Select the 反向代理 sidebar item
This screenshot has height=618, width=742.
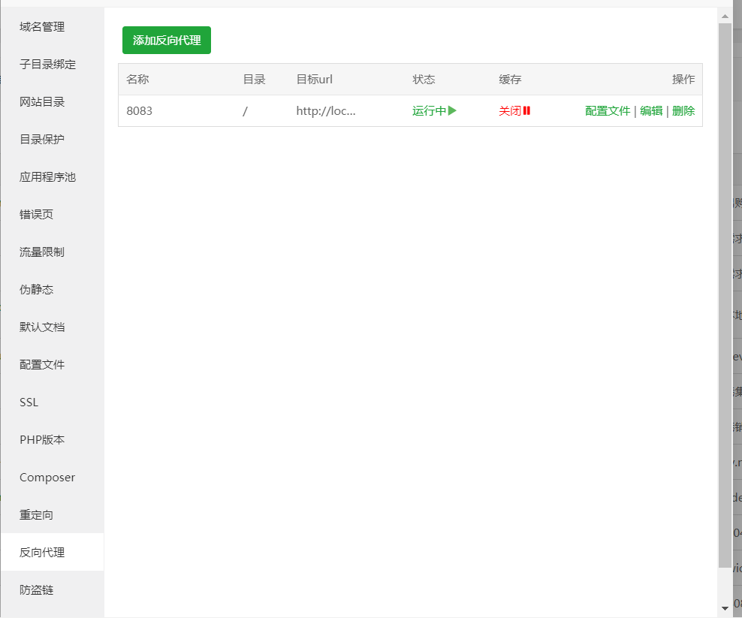(x=52, y=552)
